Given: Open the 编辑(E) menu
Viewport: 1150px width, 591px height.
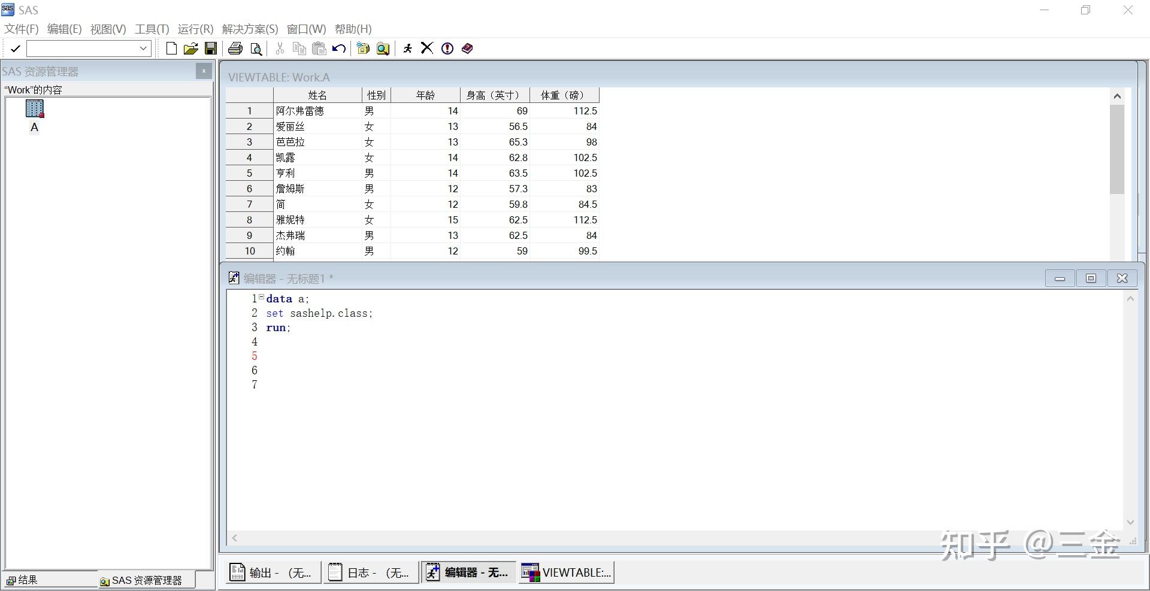Looking at the screenshot, I should point(64,29).
